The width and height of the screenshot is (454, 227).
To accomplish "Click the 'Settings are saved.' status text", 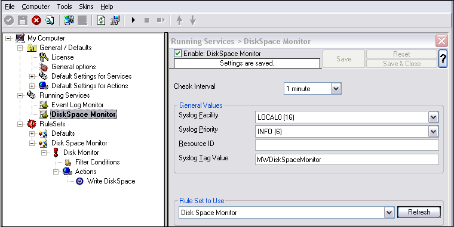I will [247, 63].
